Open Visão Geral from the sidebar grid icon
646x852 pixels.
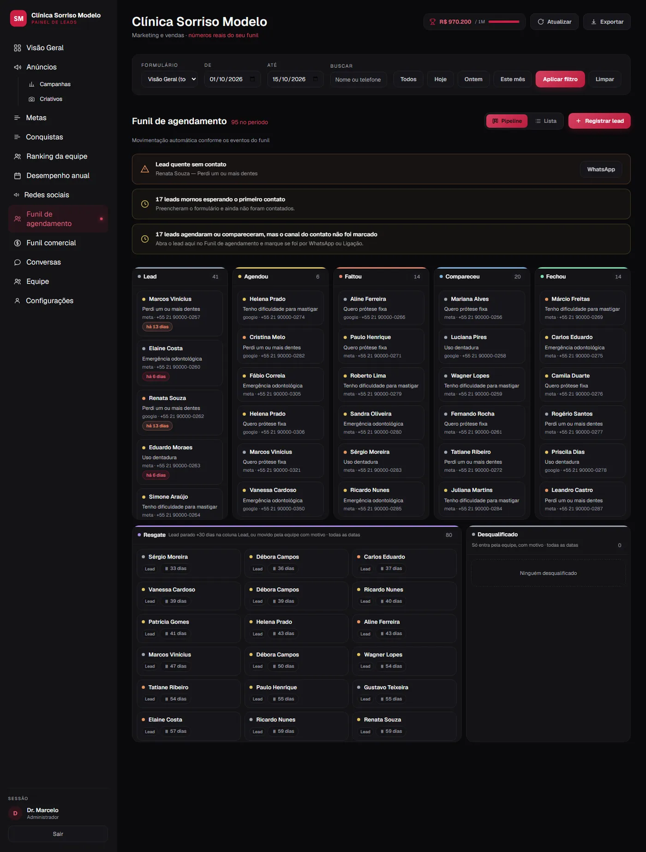pyautogui.click(x=18, y=48)
